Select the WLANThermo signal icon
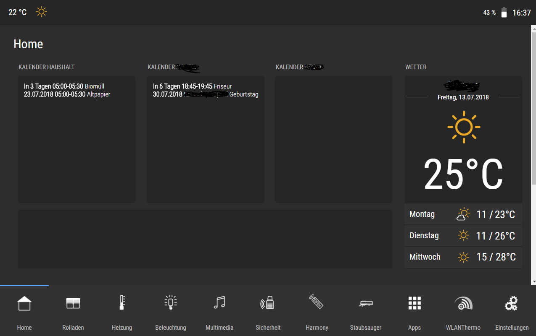Screen dimensions: 536x336 click(463, 303)
